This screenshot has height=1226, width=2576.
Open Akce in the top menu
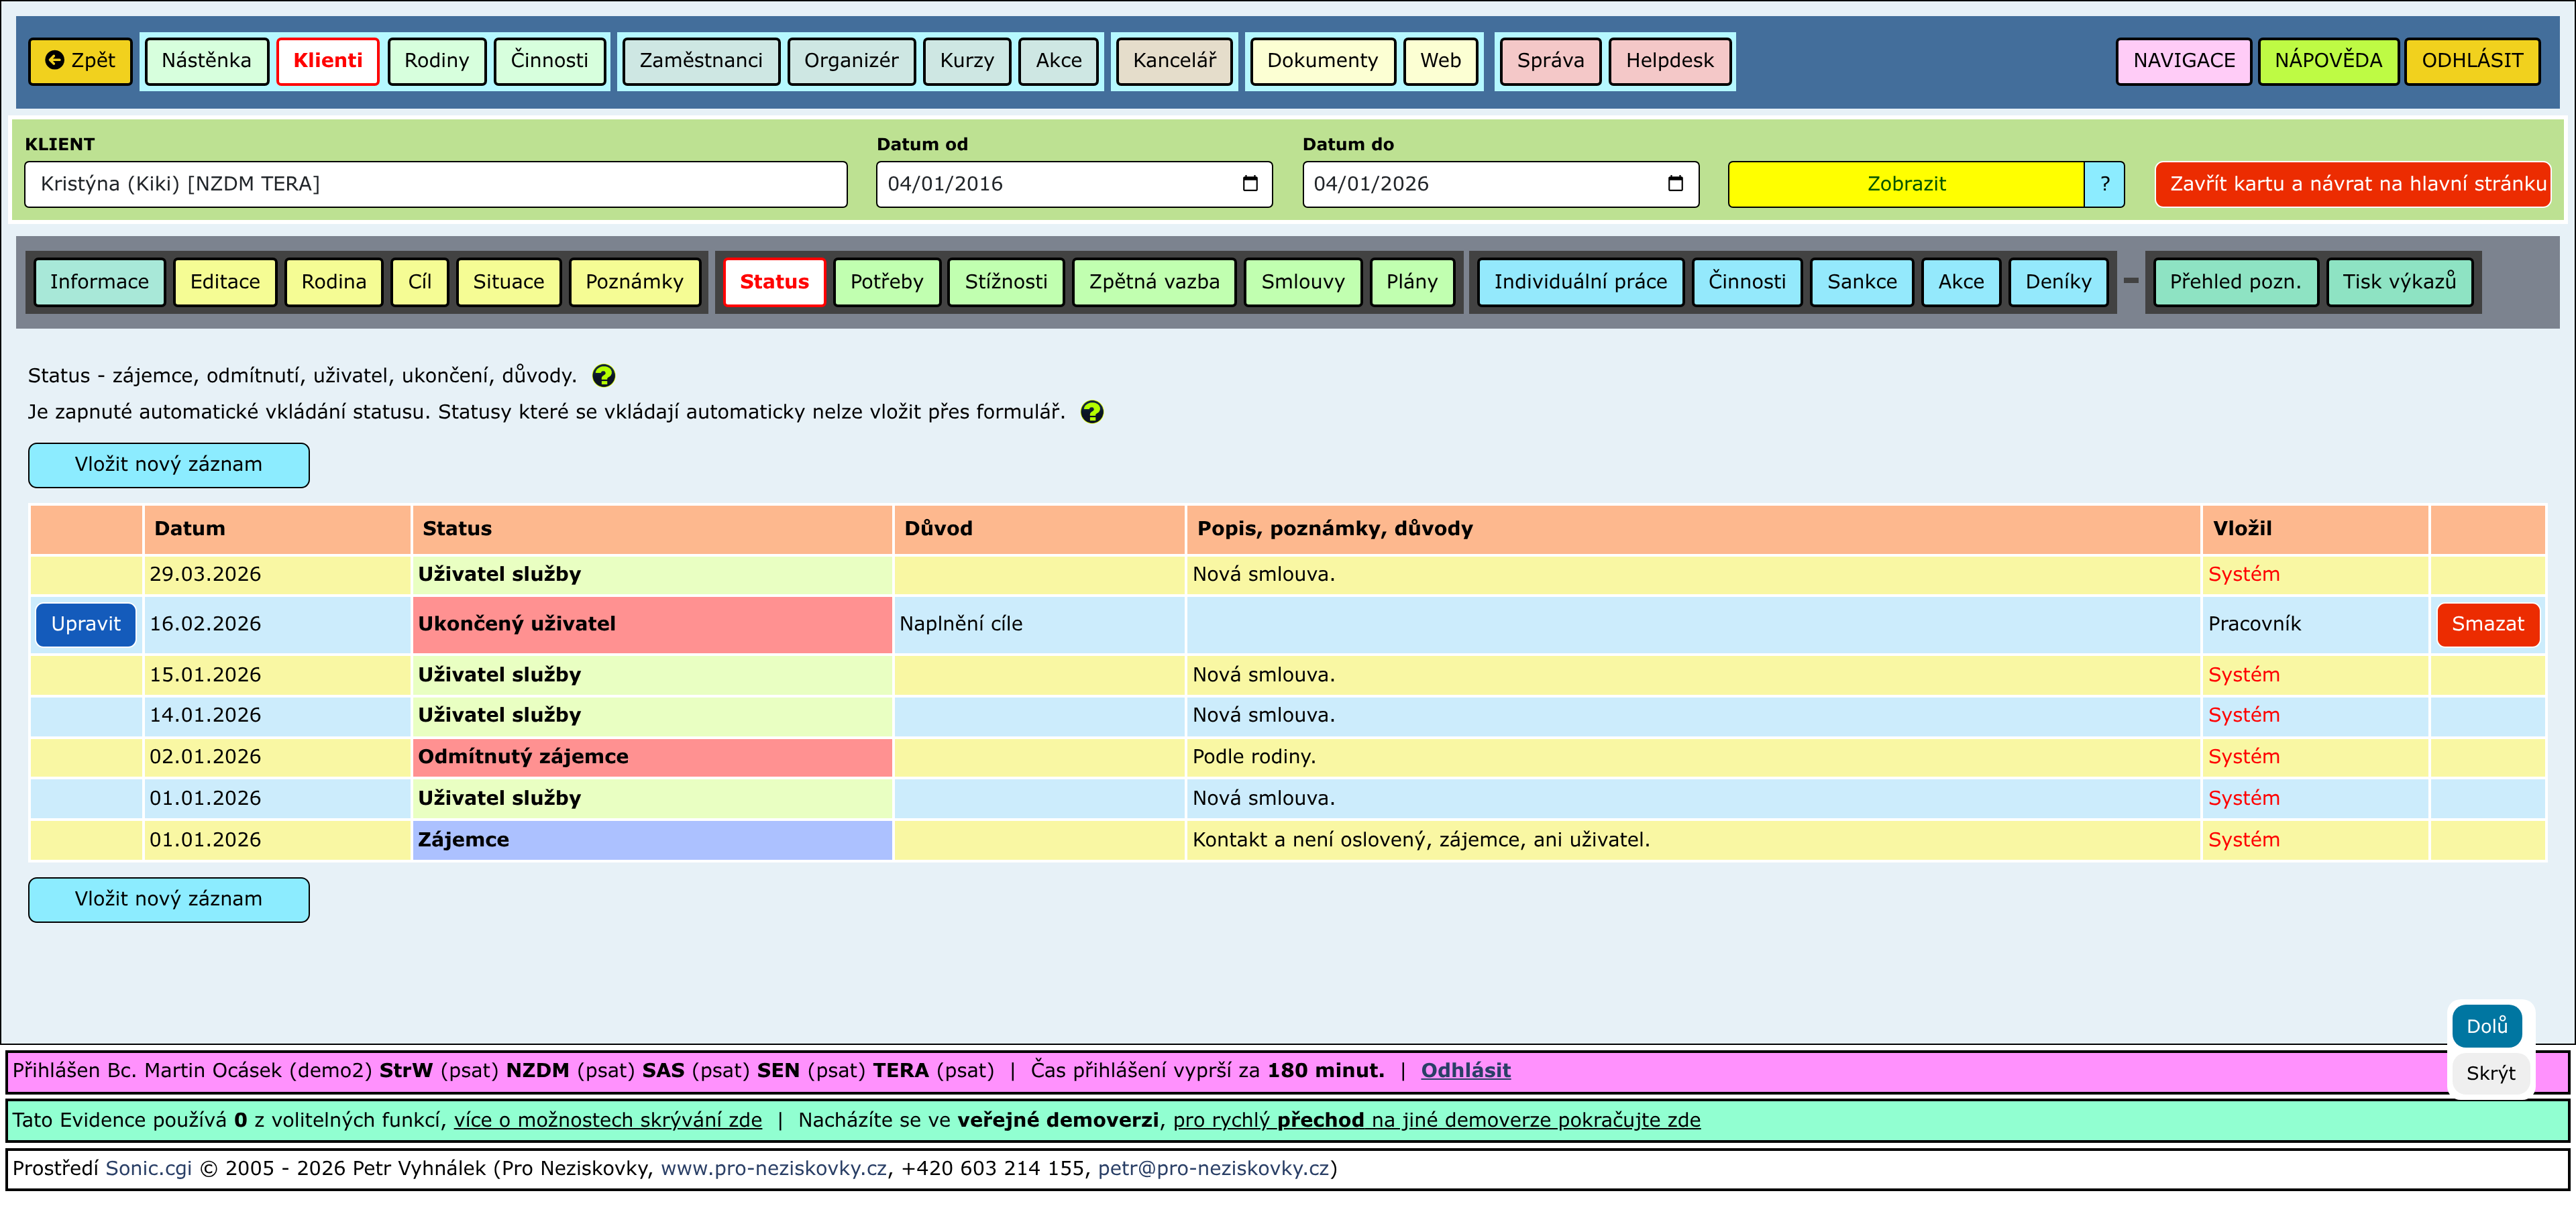[1059, 61]
